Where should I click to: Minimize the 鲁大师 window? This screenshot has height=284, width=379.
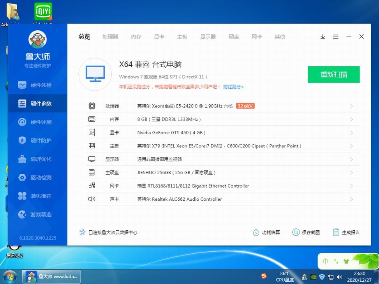tap(349, 37)
